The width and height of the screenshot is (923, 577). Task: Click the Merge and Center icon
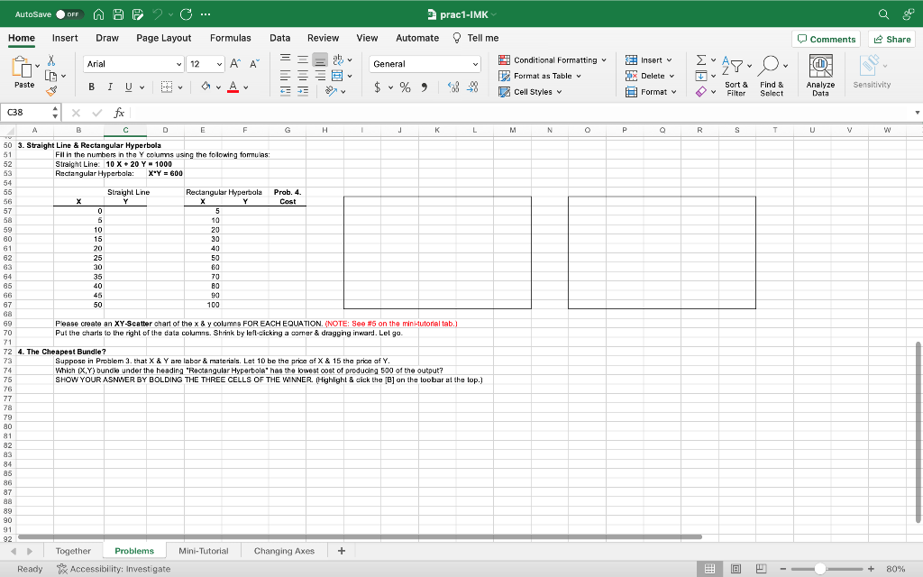point(337,76)
